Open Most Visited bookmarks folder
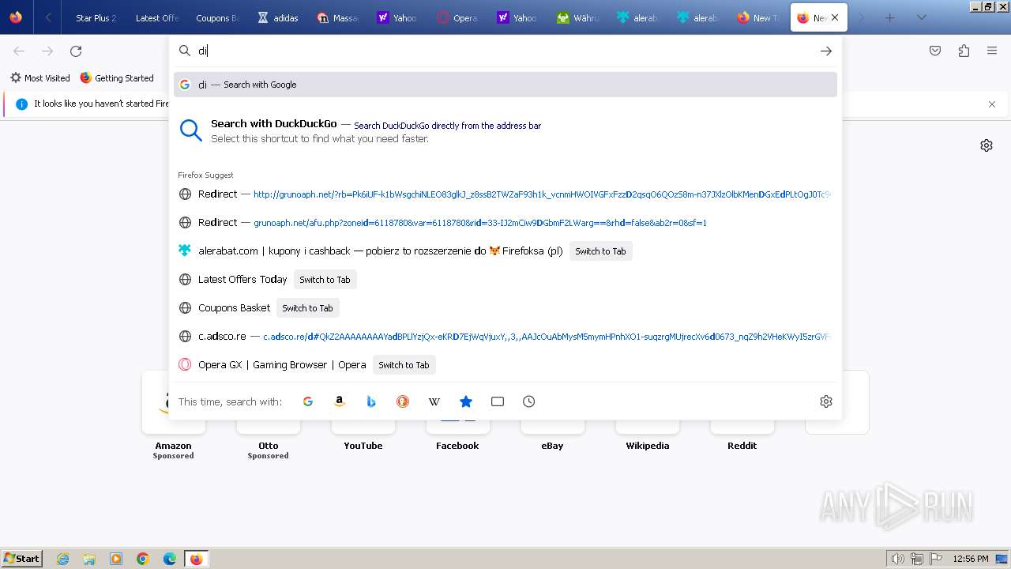The width and height of the screenshot is (1011, 569). coord(39,78)
